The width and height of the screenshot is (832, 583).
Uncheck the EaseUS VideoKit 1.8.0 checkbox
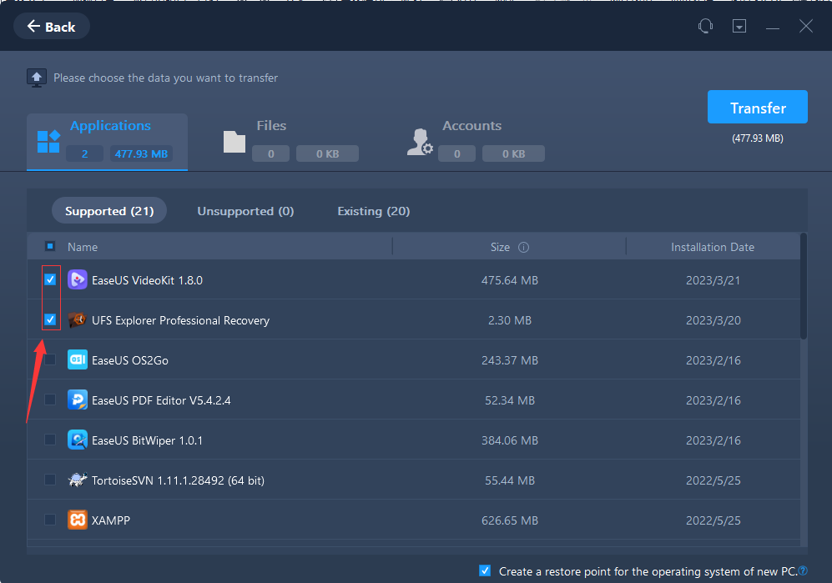click(50, 280)
